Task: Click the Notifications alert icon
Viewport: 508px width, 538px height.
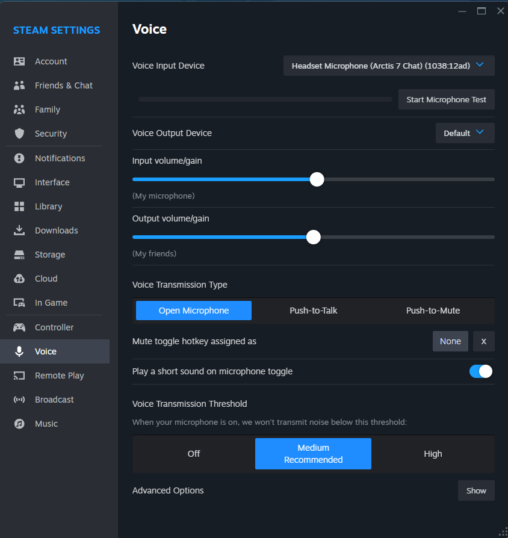Action: pyautogui.click(x=19, y=158)
